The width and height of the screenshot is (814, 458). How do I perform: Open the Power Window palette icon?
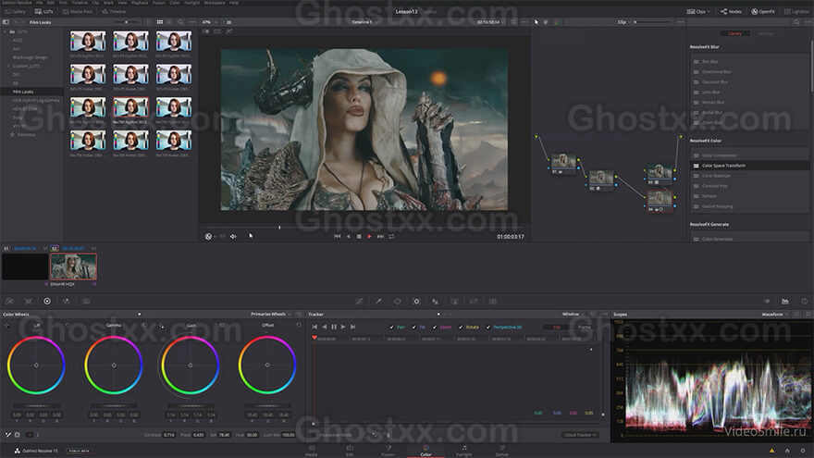pos(397,302)
